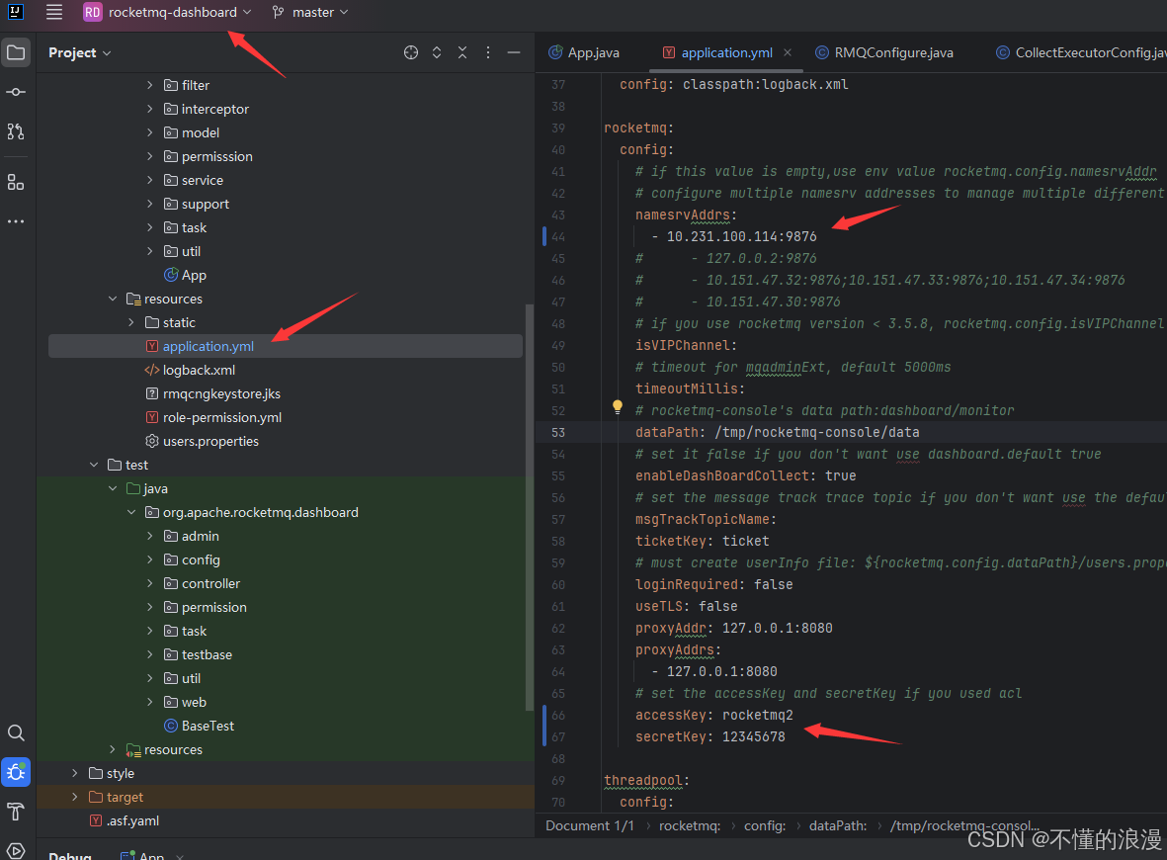Image resolution: width=1167 pixels, height=860 pixels.
Task: Open the main hamburger menu
Action: click(53, 12)
